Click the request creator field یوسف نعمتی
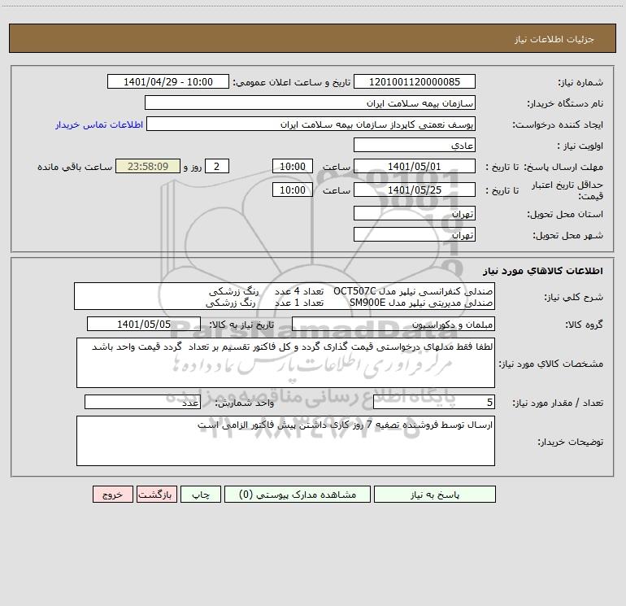The height and width of the screenshot is (606, 626). 311,124
